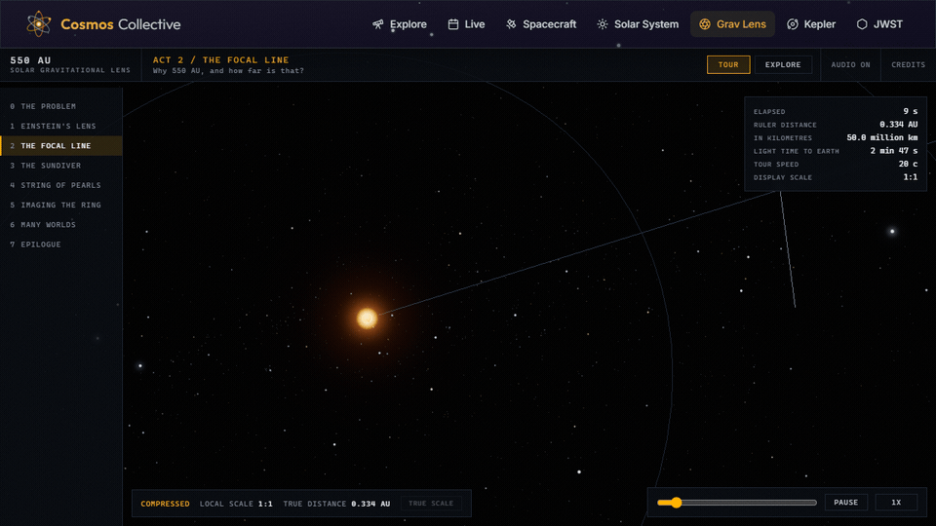This screenshot has width=936, height=526.
Task: Click the Cosmos Collective atom logo
Action: (39, 23)
